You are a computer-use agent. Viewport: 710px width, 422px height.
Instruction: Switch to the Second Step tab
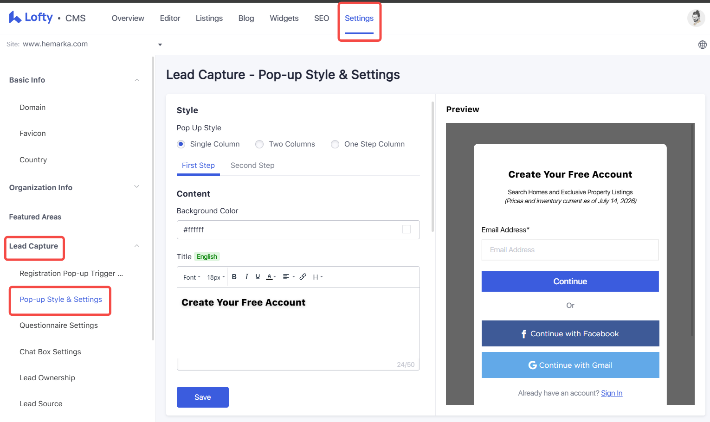pyautogui.click(x=252, y=166)
